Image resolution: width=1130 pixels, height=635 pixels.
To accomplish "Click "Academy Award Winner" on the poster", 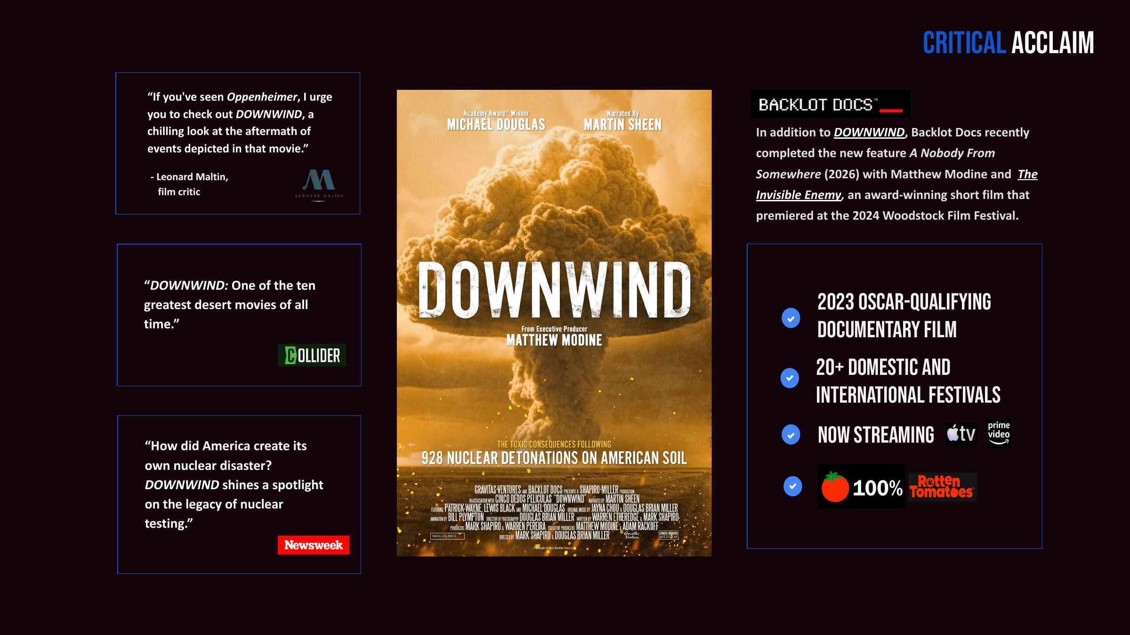I will pos(496,113).
